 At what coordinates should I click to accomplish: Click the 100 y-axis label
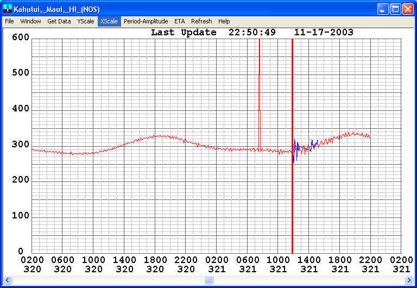[x=21, y=215]
